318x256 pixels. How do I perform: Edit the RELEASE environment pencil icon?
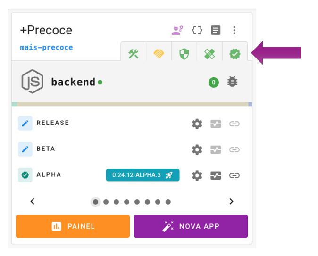(x=25, y=123)
